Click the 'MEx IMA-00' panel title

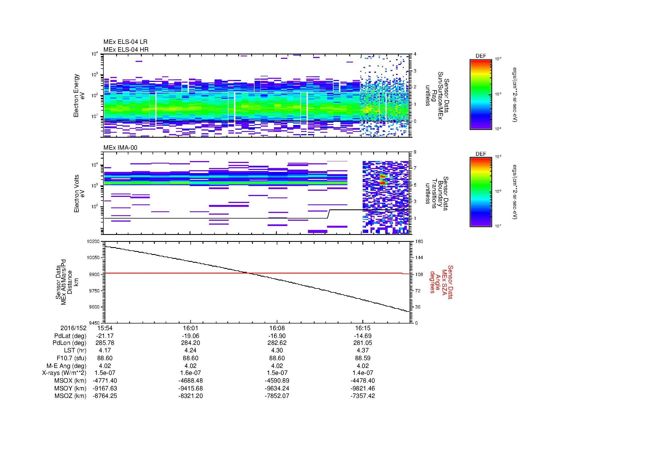(120, 148)
